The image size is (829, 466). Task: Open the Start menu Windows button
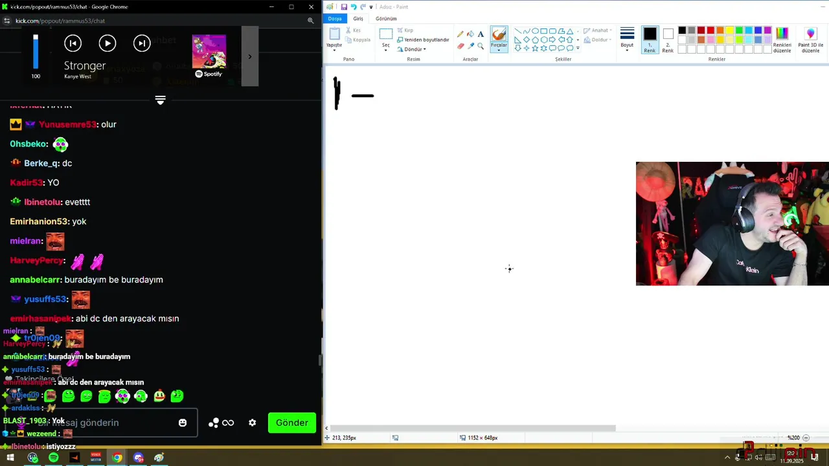[10, 458]
